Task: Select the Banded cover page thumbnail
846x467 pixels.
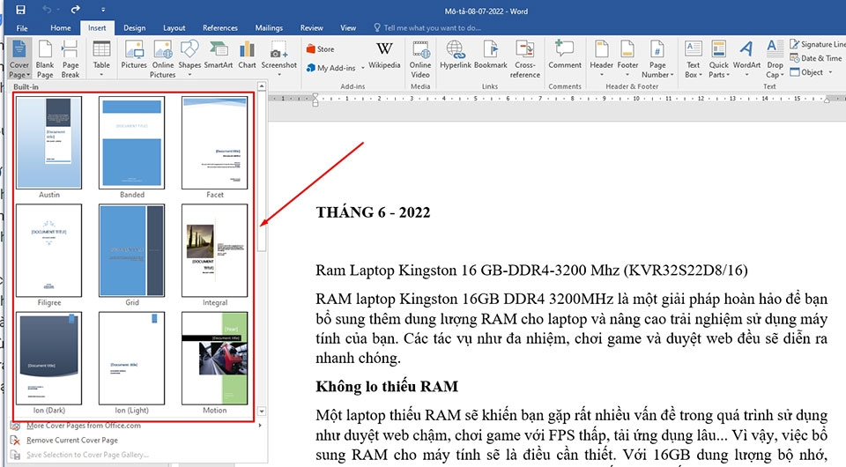Action: click(x=131, y=143)
